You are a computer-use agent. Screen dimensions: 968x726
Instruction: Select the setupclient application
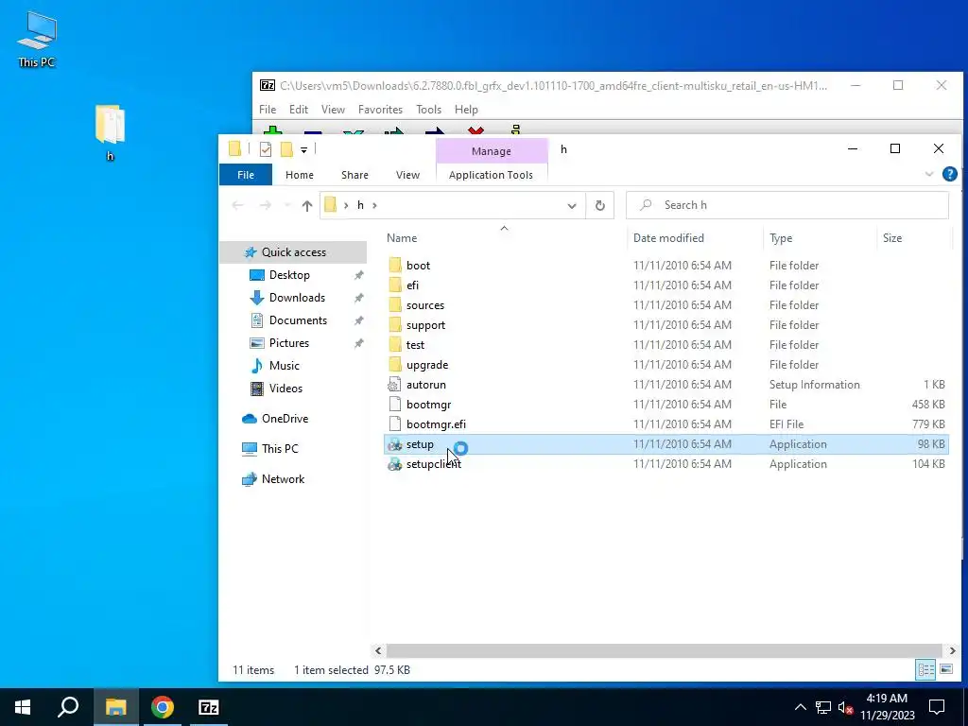coord(665,464)
